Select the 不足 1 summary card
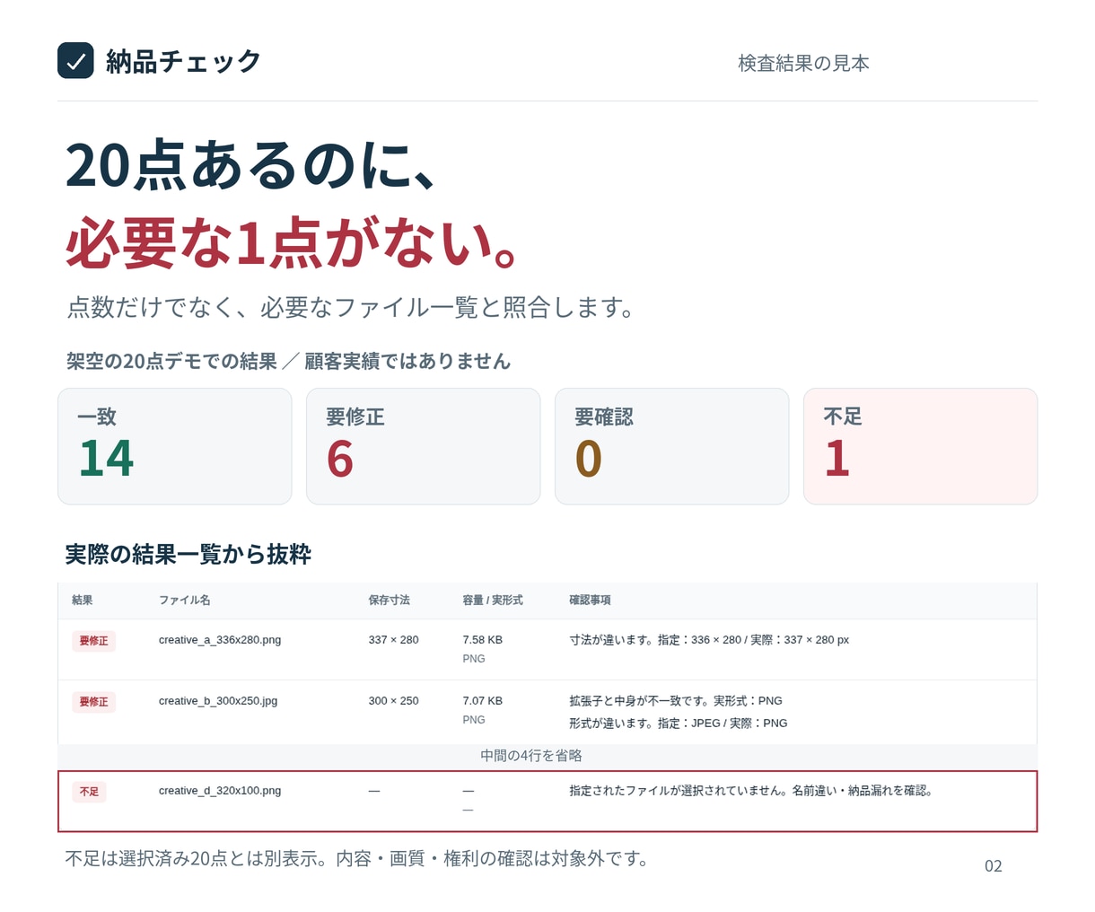Image resolution: width=1095 pixels, height=912 pixels. point(921,446)
